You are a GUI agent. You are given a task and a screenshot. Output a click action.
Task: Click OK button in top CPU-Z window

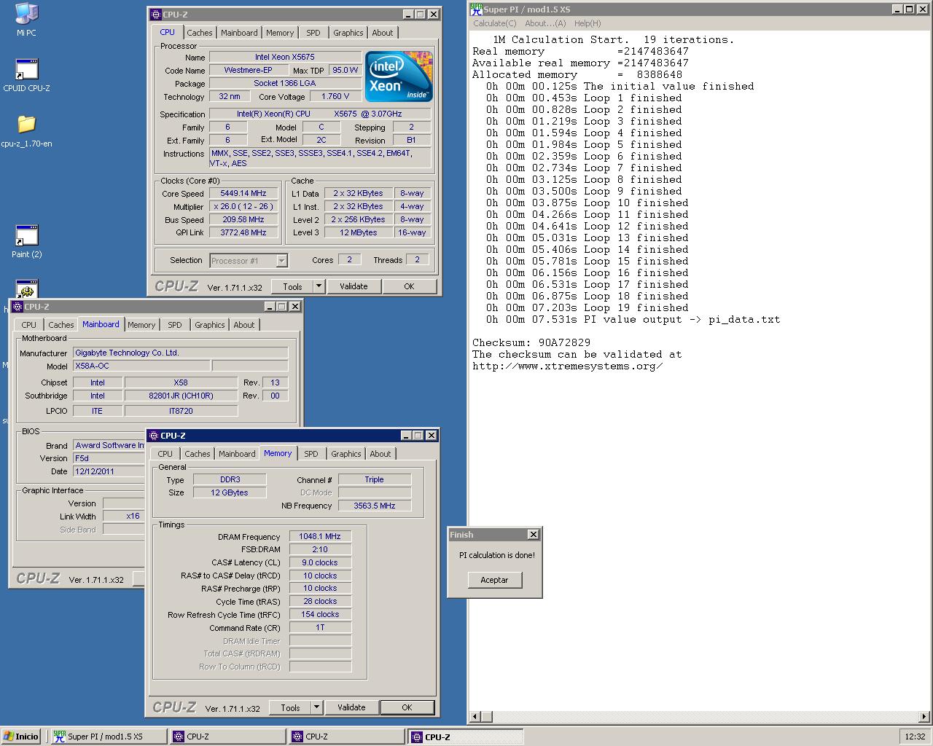(409, 286)
